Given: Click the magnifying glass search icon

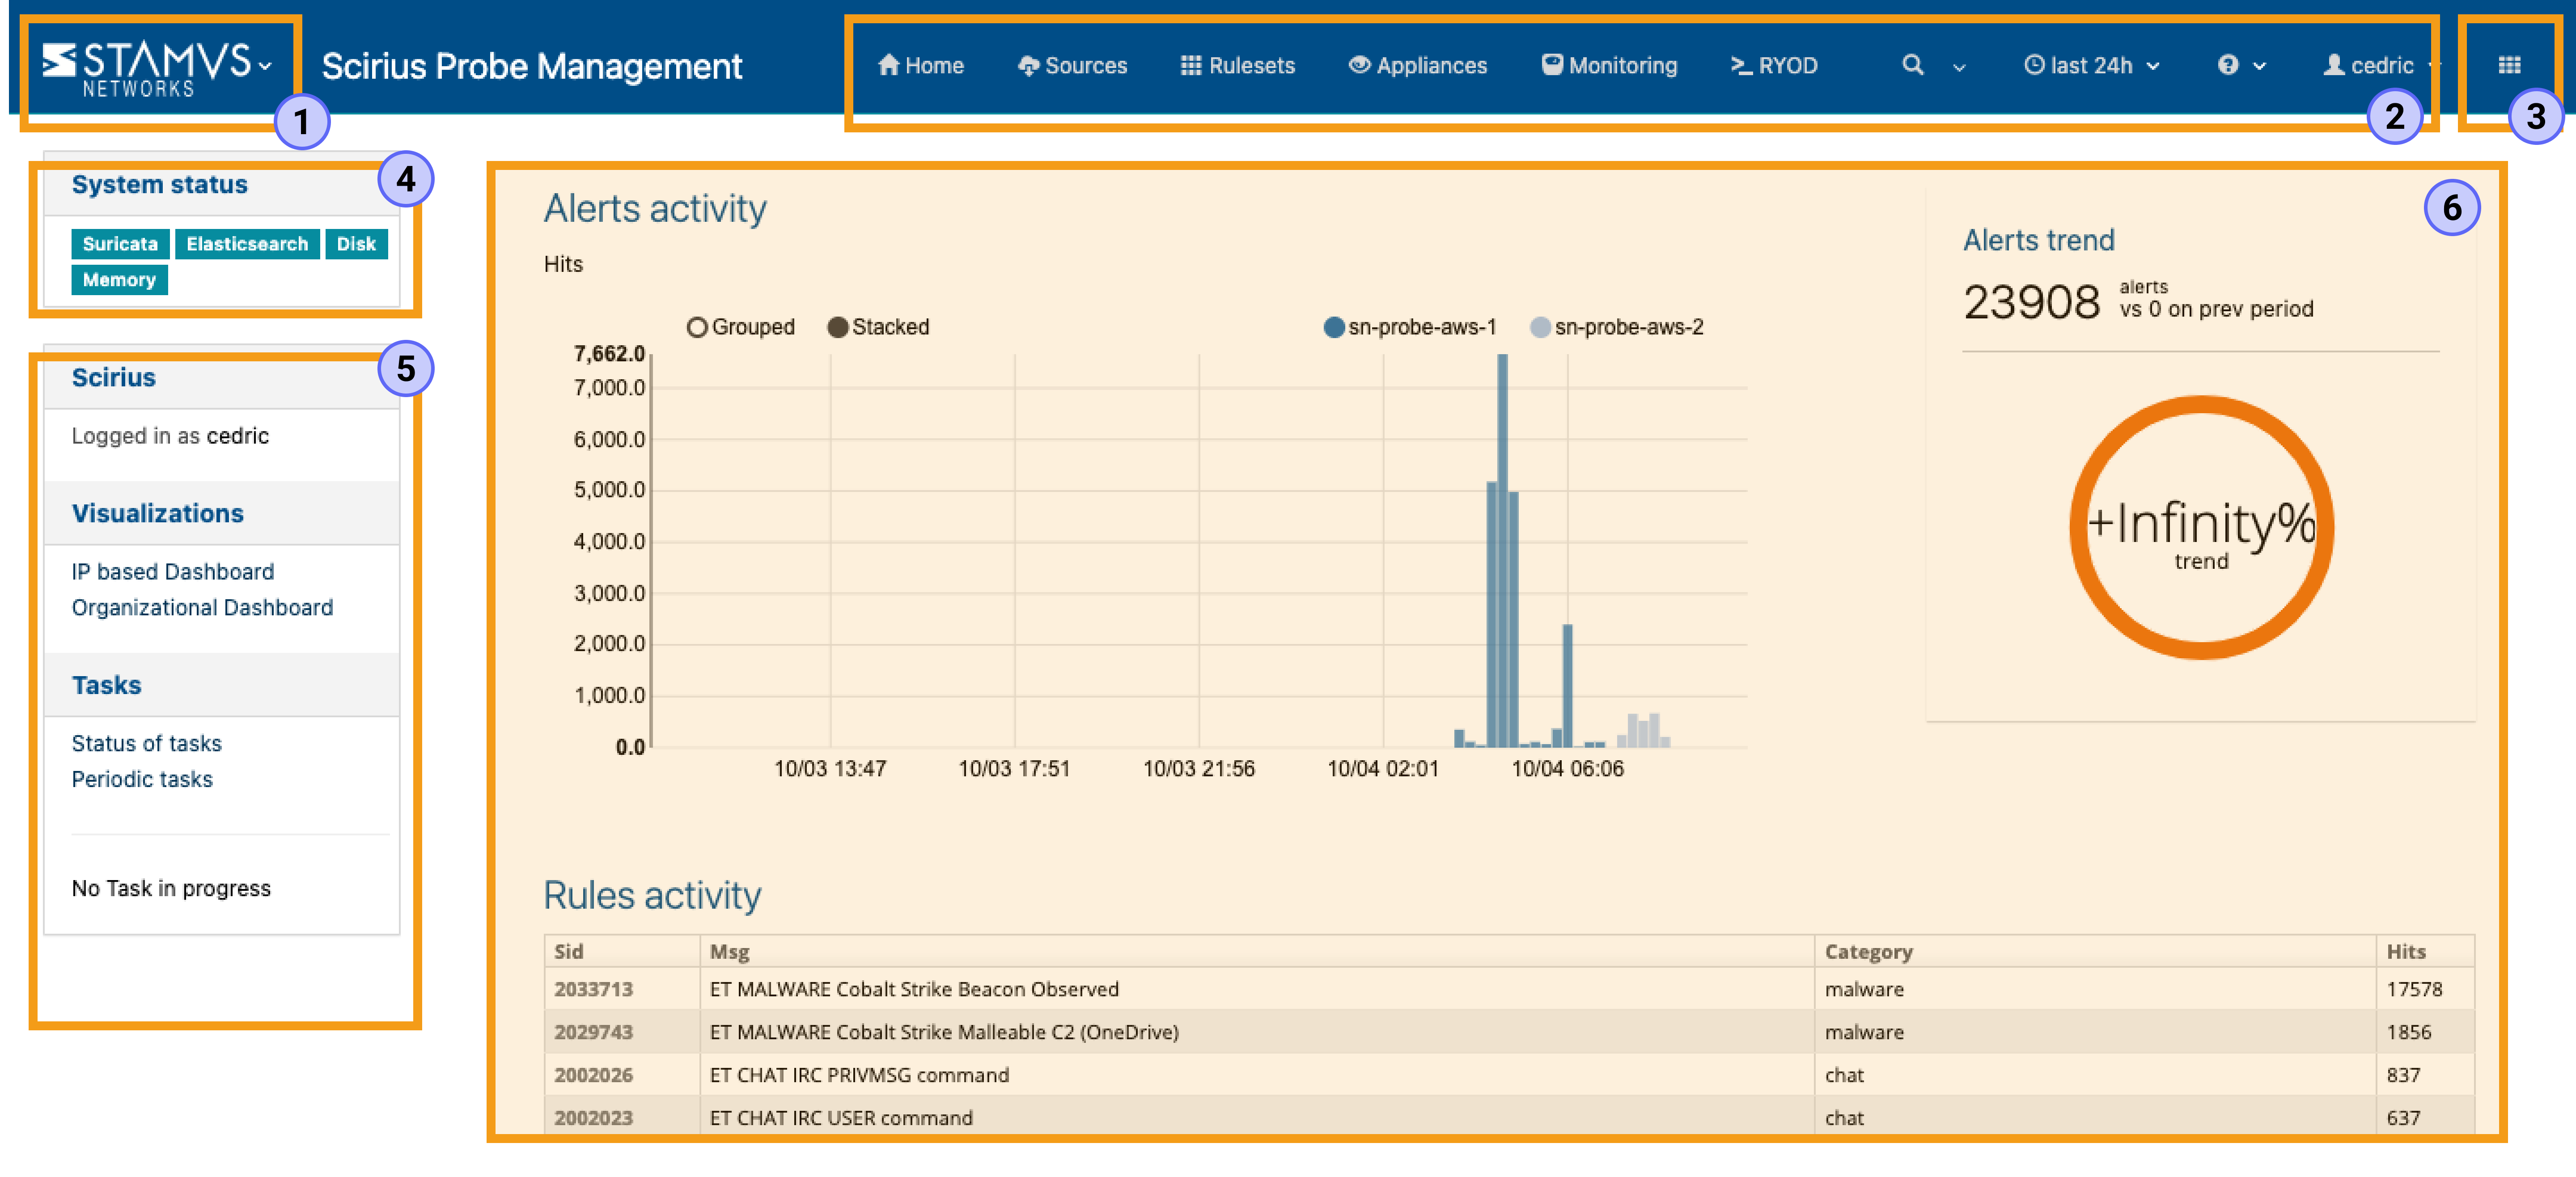Looking at the screenshot, I should pos(1912,65).
